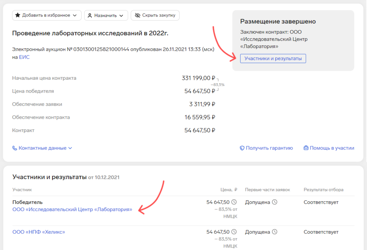Open the Добавить в избранное dropdown arrow

pos(75,15)
